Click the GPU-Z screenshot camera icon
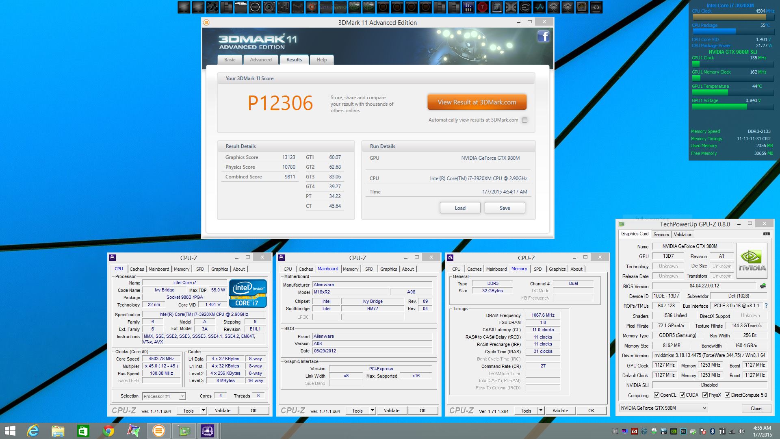The height and width of the screenshot is (439, 780). [x=766, y=234]
